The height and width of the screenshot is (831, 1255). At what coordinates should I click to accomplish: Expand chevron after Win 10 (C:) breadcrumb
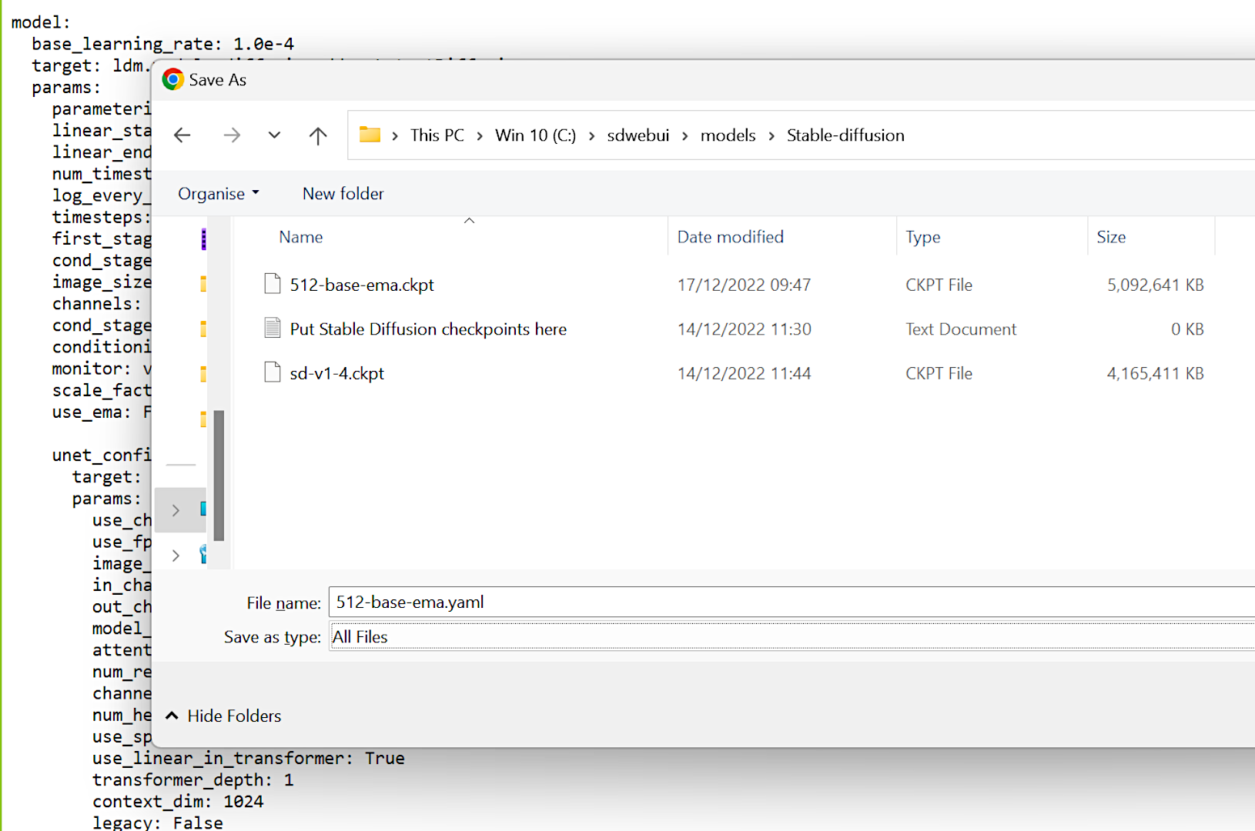592,136
